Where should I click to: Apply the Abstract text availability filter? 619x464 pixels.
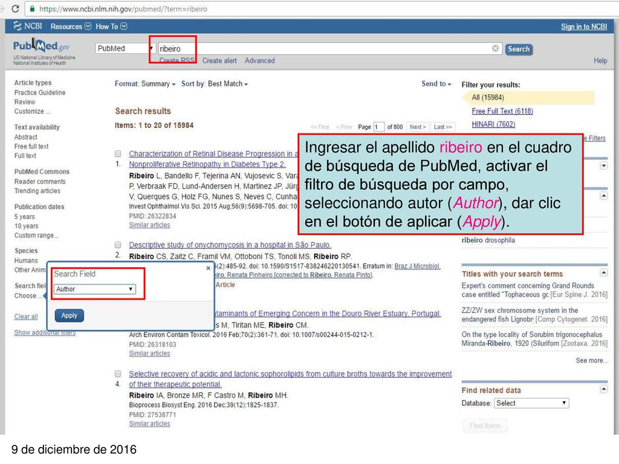[25, 137]
